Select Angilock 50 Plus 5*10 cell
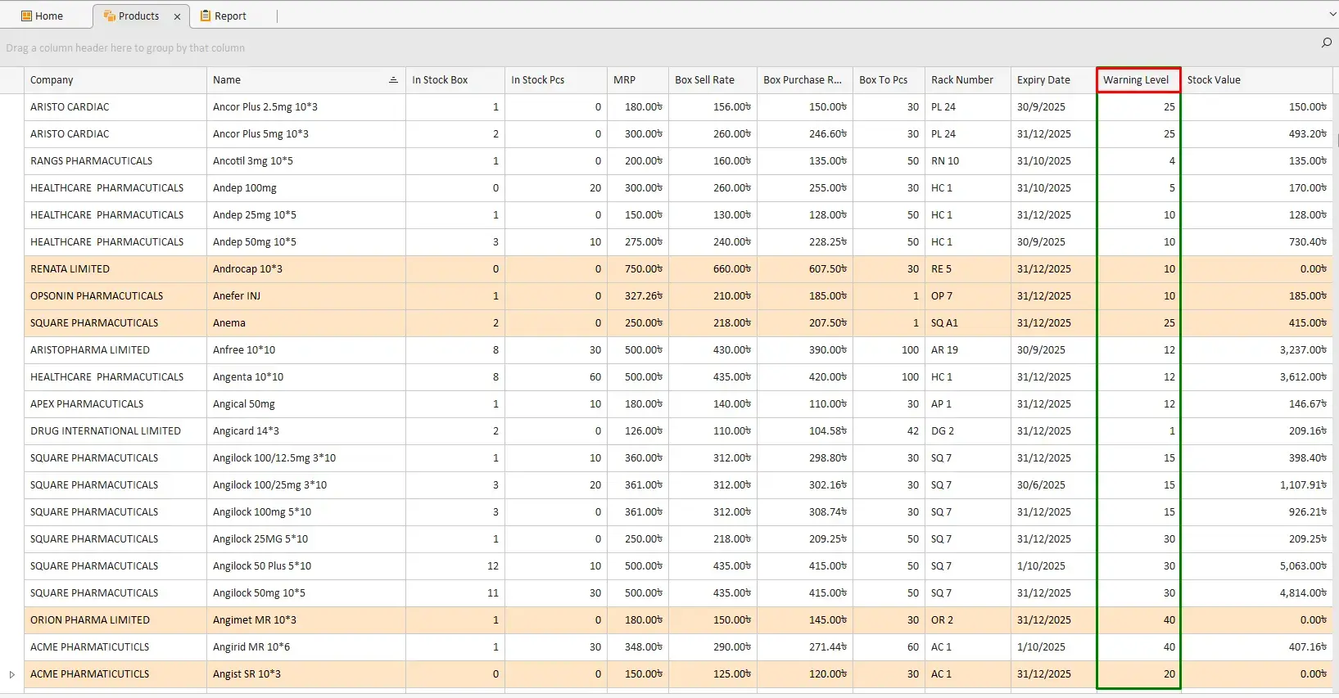Screen dimensions: 1339x698 [306, 566]
